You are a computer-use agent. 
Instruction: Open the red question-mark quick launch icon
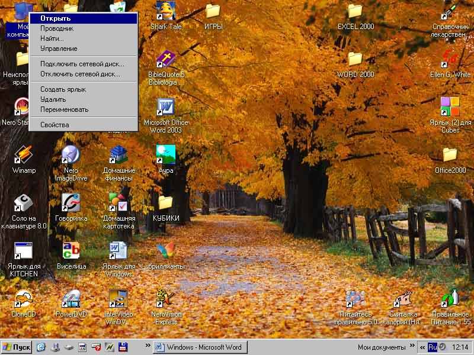96,347
